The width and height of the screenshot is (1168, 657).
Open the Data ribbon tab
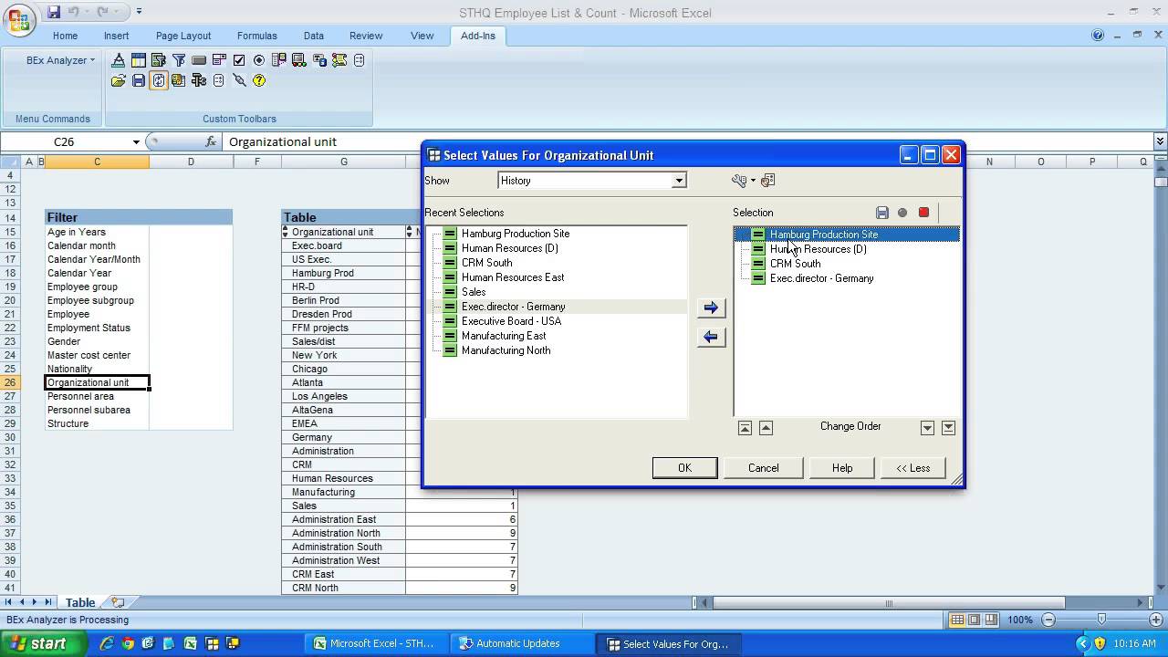pos(314,36)
